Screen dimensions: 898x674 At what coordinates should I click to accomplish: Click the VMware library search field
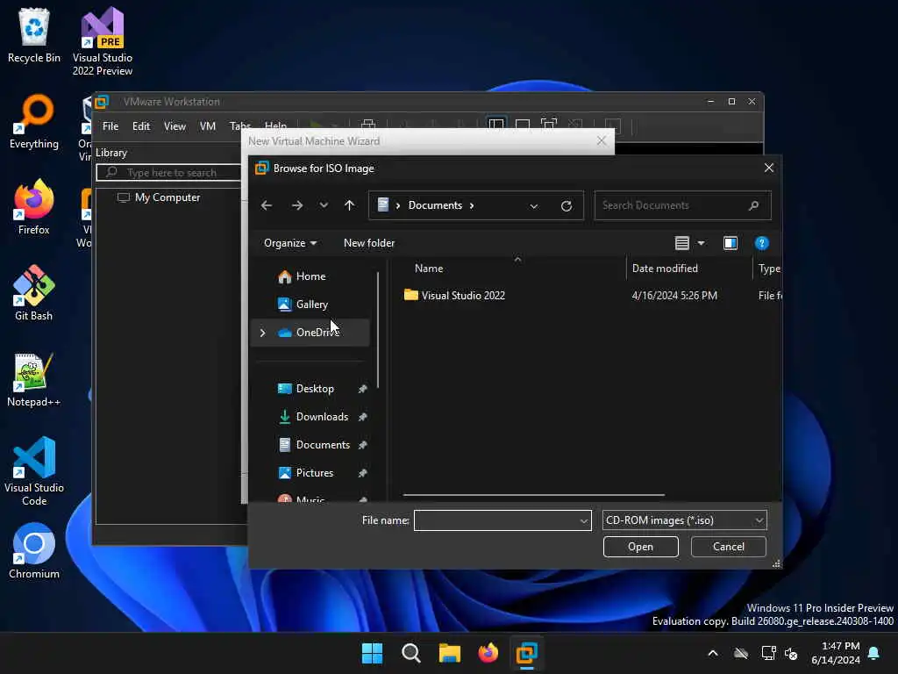pos(169,173)
